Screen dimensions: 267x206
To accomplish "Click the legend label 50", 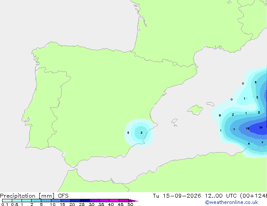I will click(130, 204).
